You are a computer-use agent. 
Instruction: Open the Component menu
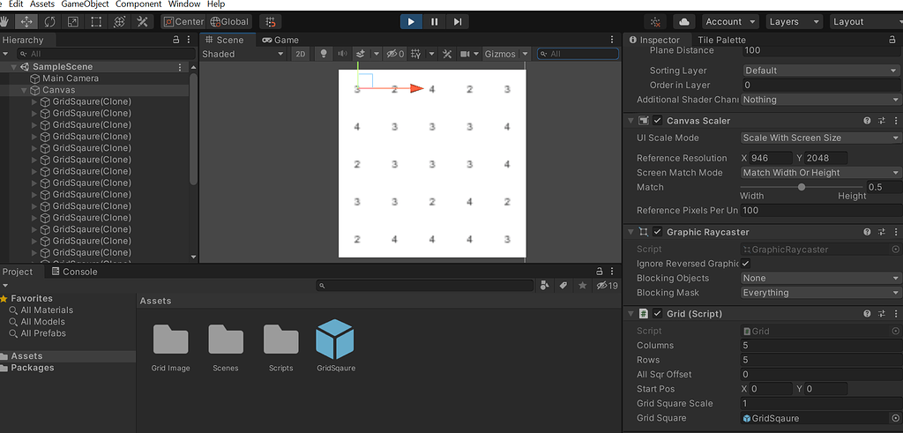pyautogui.click(x=138, y=4)
